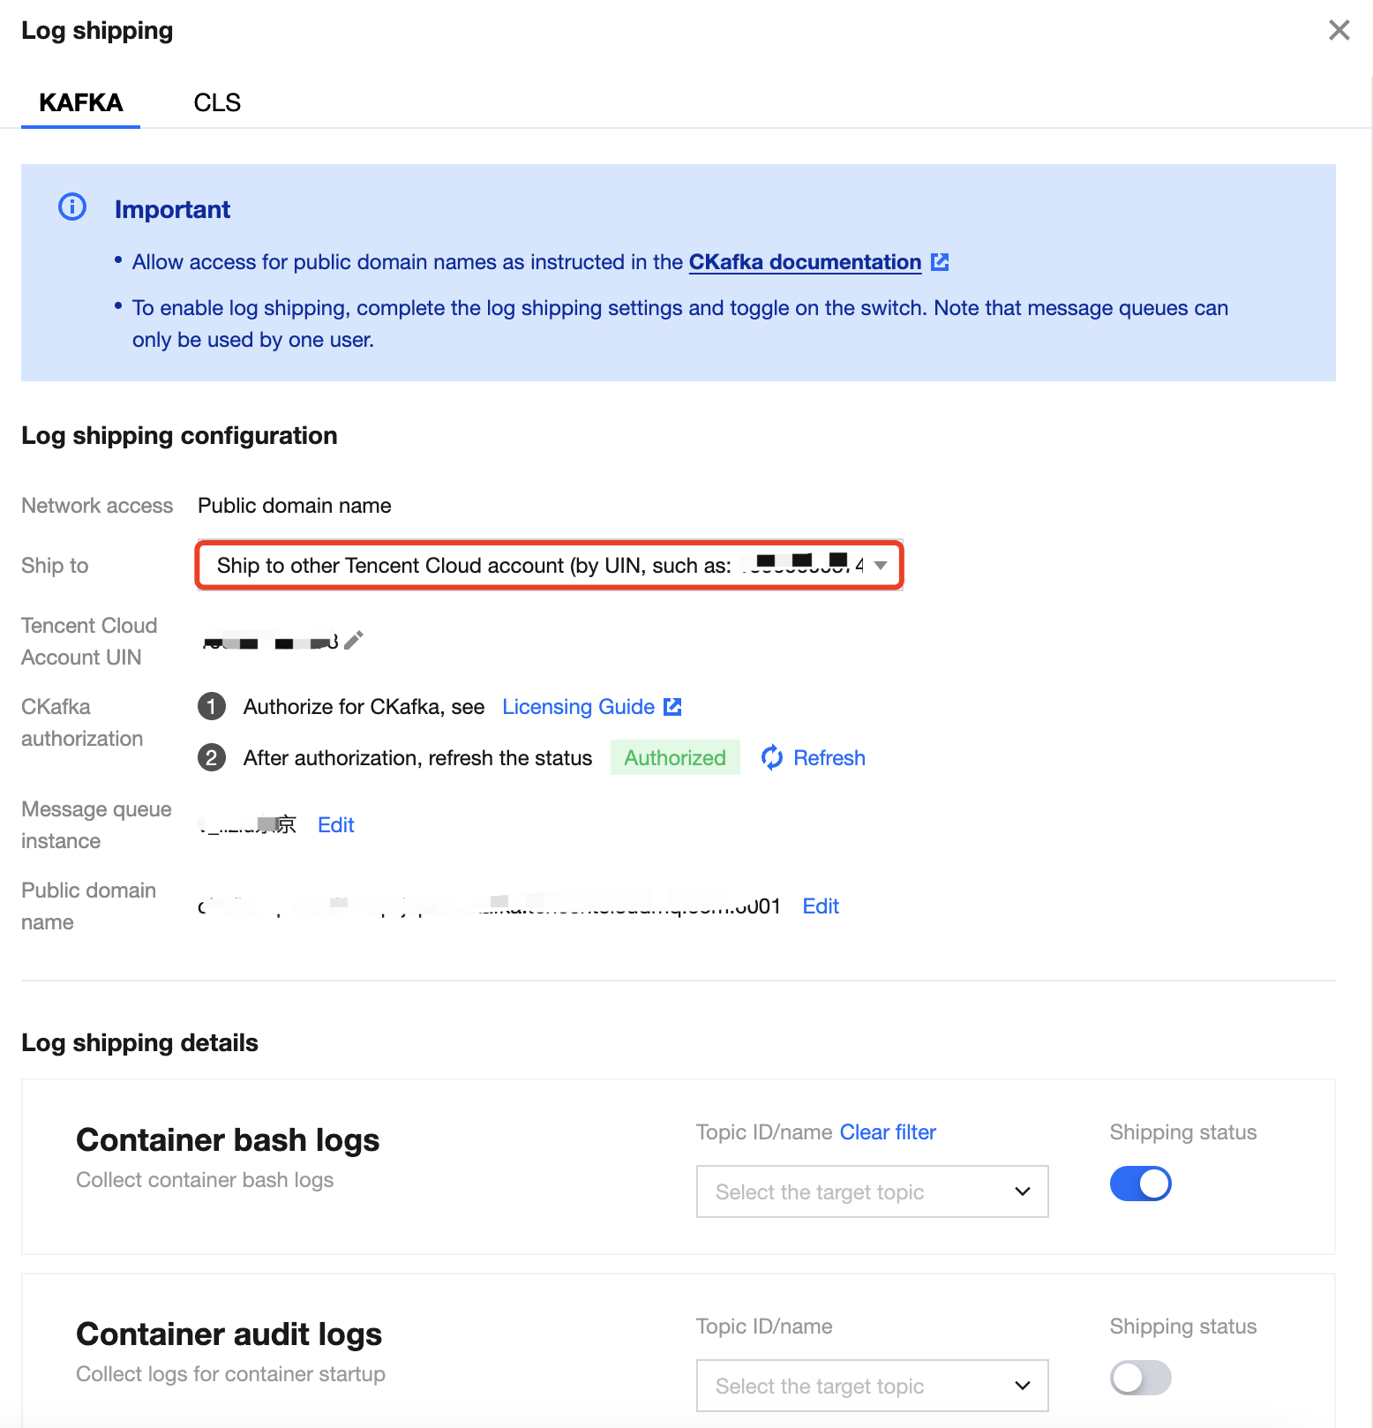The width and height of the screenshot is (1373, 1428).
Task: Expand Container audit logs target topic dropdown
Action: 872,1387
